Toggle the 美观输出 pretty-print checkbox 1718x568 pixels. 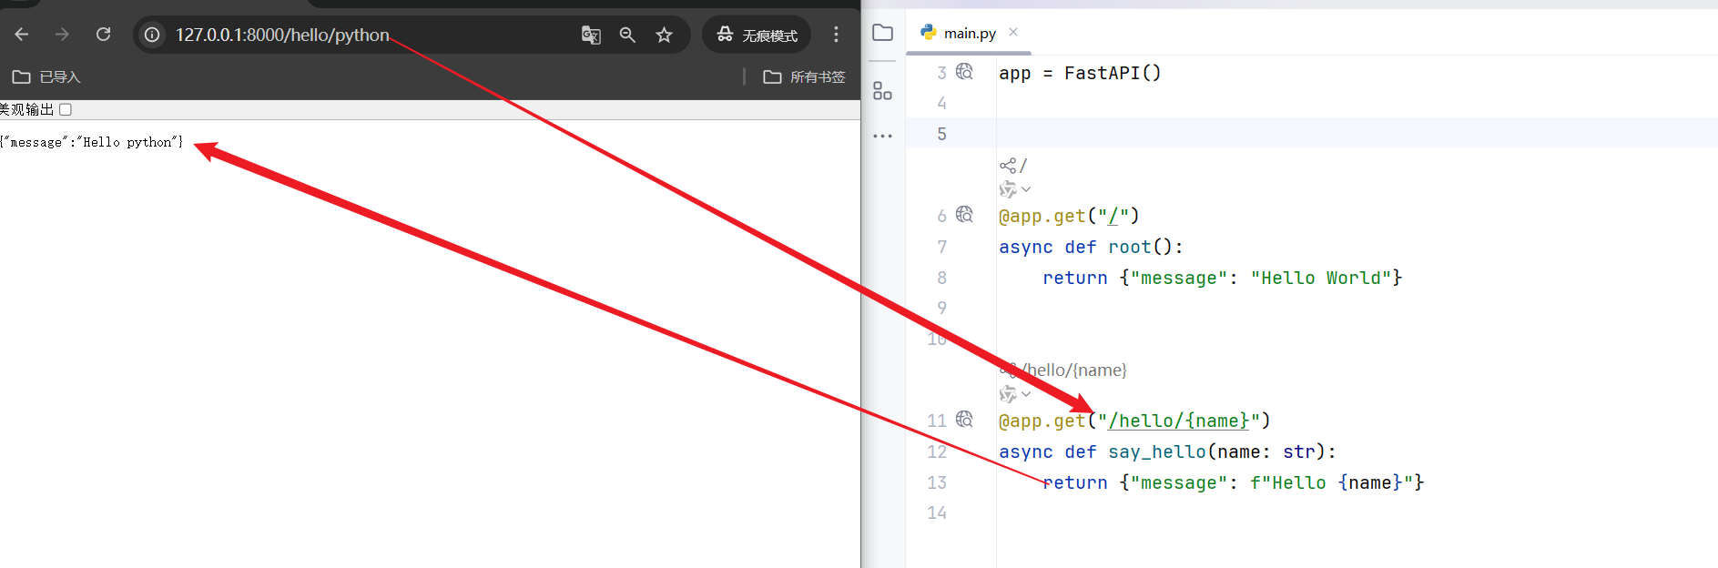66,110
